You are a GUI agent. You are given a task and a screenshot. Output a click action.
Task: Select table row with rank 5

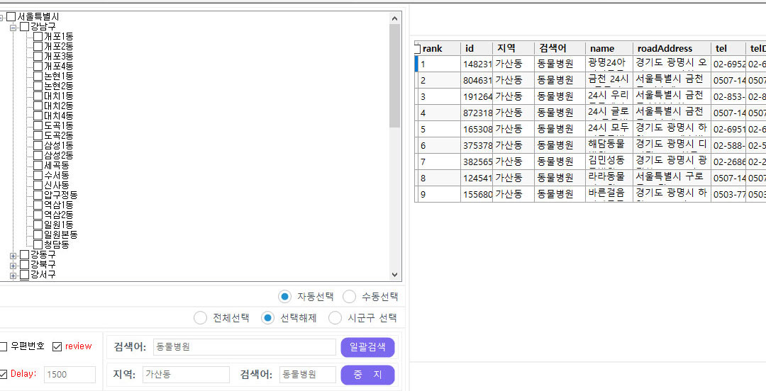(x=439, y=129)
